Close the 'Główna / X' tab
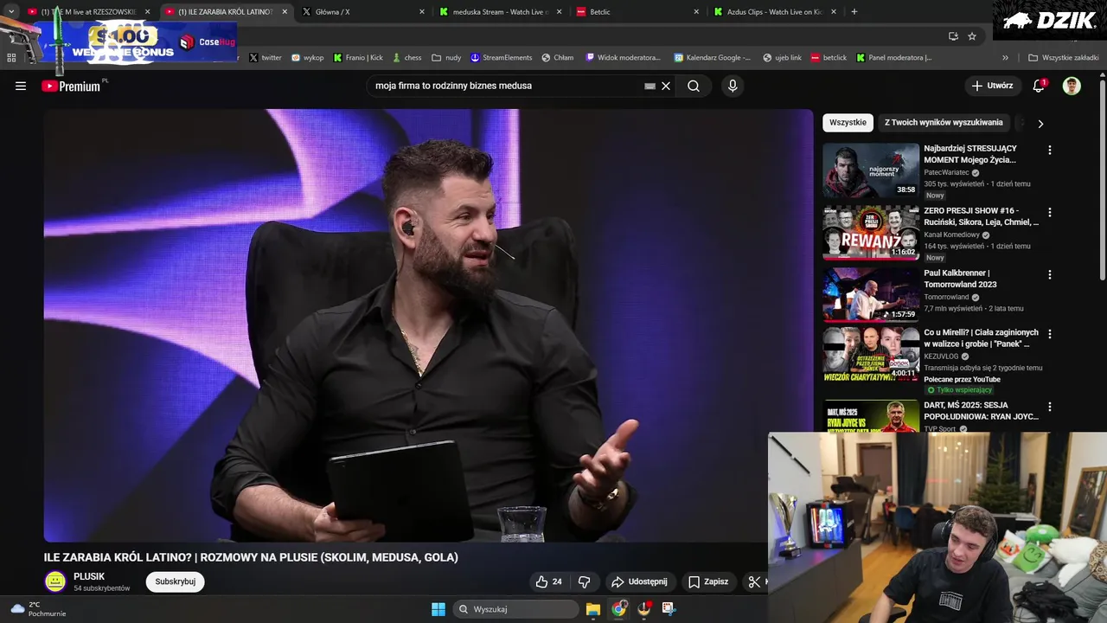This screenshot has width=1107, height=623. tap(422, 12)
